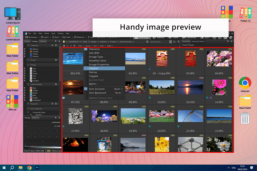The height and width of the screenshot is (171, 257).
Task: Click the filter funnel icon
Action: [179, 42]
